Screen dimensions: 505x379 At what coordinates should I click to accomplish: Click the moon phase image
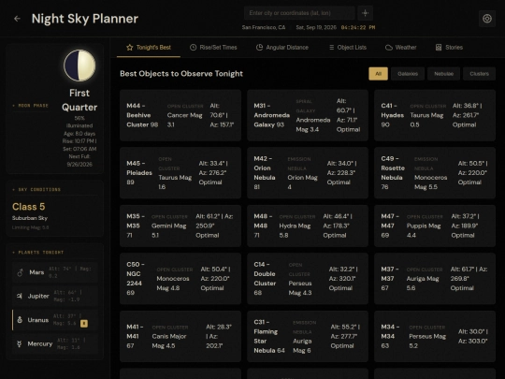pyautogui.click(x=79, y=66)
